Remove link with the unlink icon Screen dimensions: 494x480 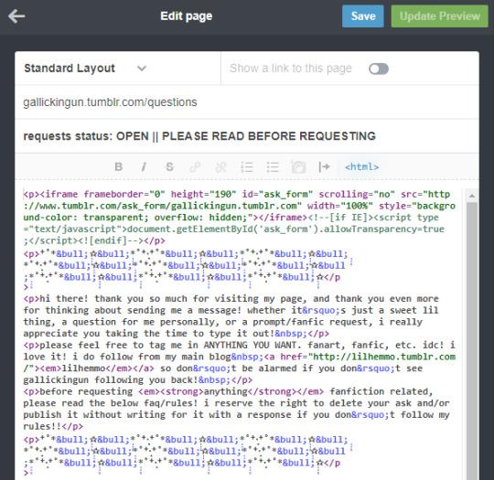click(220, 167)
